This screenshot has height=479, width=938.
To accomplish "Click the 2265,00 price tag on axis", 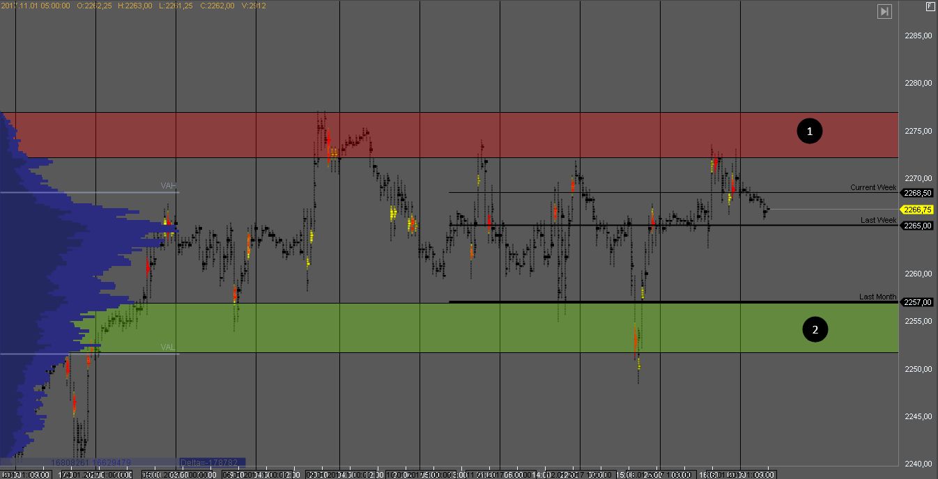I will [917, 226].
